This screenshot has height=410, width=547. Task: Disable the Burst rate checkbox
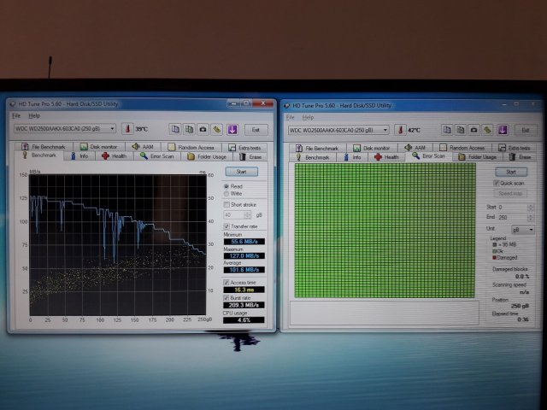coord(226,296)
